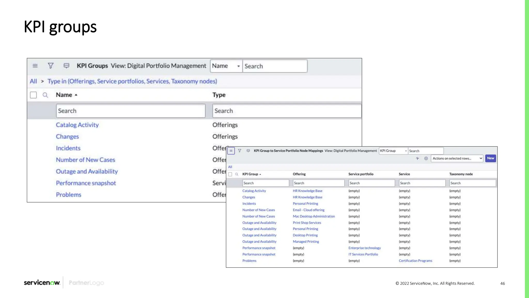The height and width of the screenshot is (298, 529).
Task: Open the activity stream icon in KPI Groups
Action: coord(66,66)
